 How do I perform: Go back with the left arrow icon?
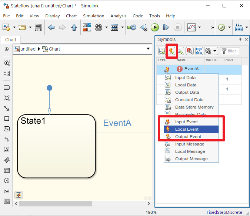[x=51, y=27]
